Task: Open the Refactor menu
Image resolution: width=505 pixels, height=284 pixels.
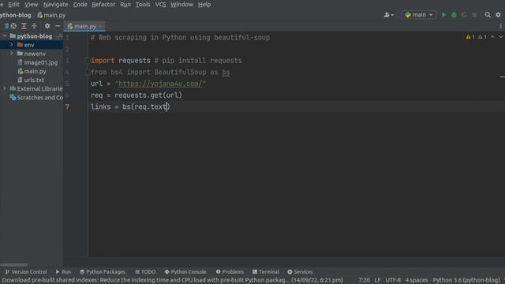Action: point(103,5)
